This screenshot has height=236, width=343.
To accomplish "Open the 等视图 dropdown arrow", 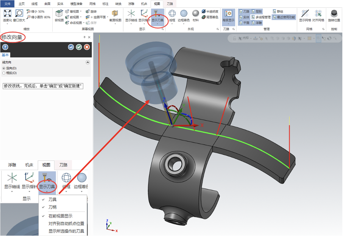I will pos(81,11).
